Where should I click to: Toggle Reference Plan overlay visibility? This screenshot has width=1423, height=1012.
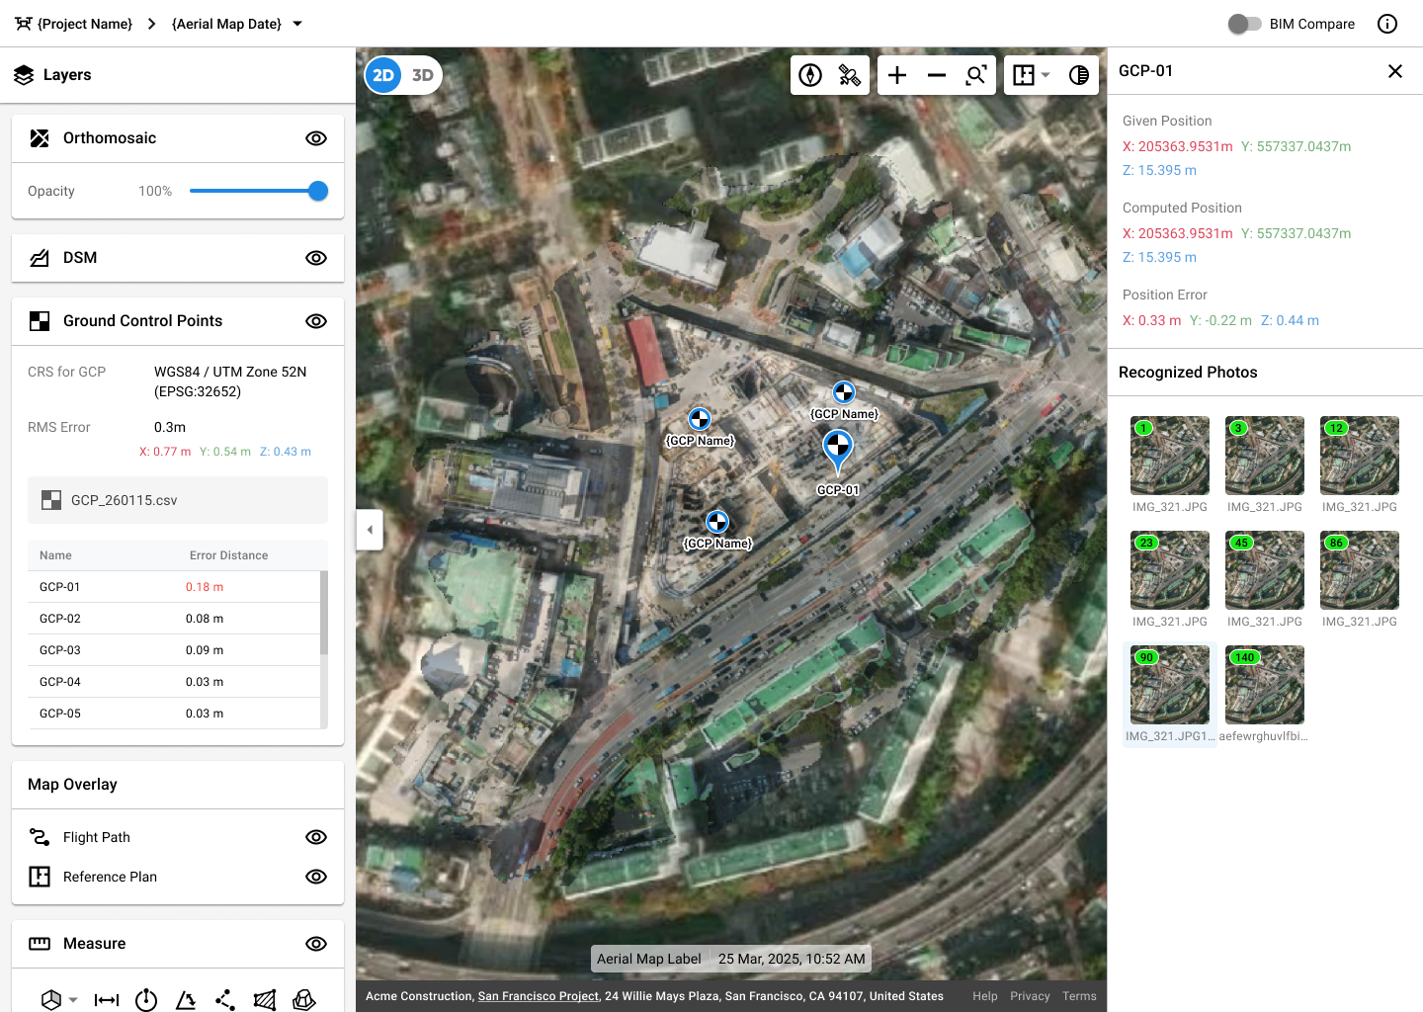coord(316,877)
